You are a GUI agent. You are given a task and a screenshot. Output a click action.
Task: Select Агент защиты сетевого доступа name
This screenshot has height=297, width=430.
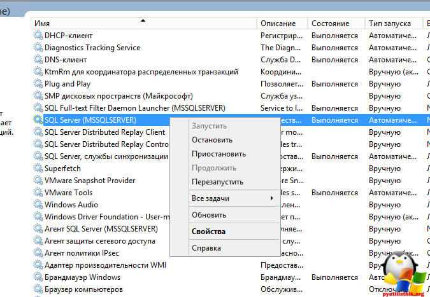point(100,241)
